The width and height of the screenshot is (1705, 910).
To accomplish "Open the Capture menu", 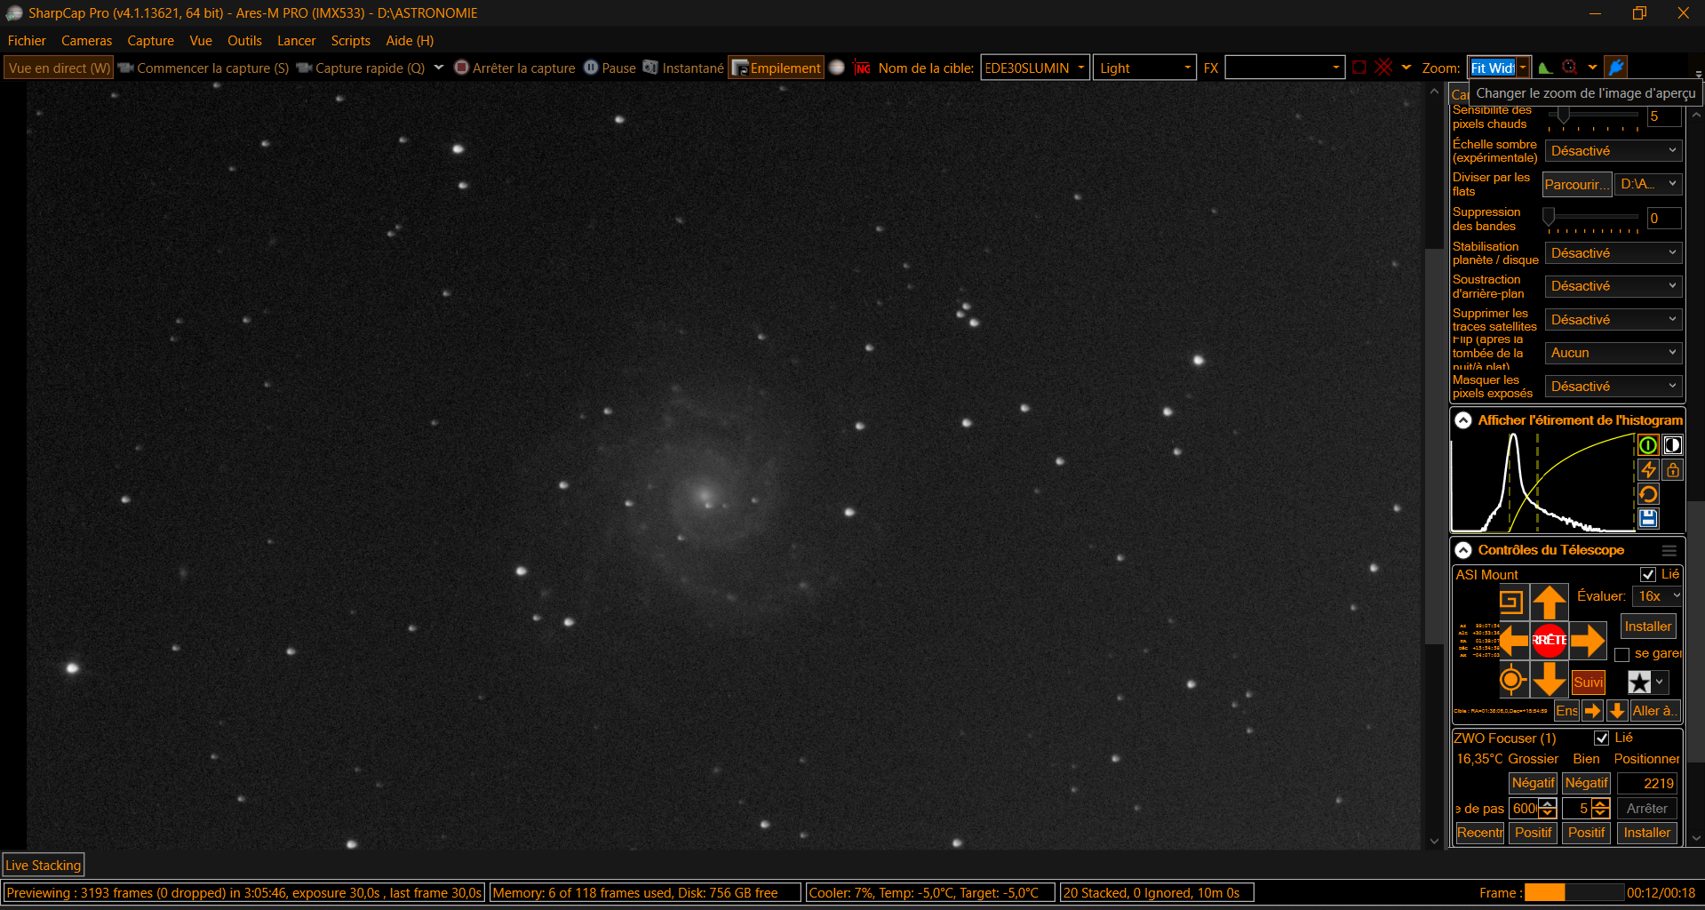I will pos(150,41).
